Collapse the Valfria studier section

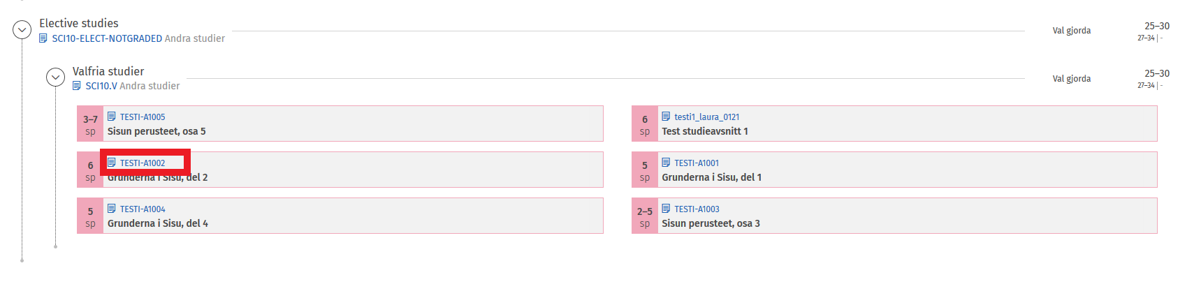56,77
